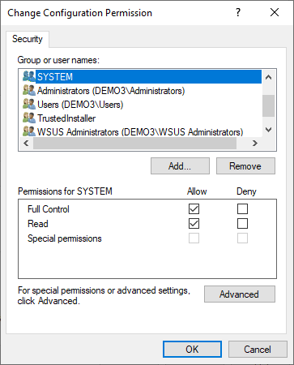The width and height of the screenshot is (294, 365).
Task: Click the Cancel button
Action: coord(258,350)
